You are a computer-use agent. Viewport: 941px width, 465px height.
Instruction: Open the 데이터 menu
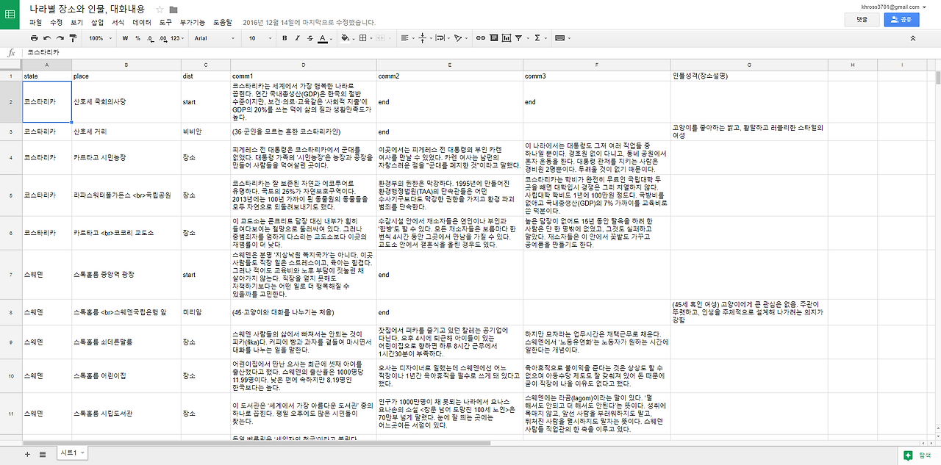(x=142, y=23)
